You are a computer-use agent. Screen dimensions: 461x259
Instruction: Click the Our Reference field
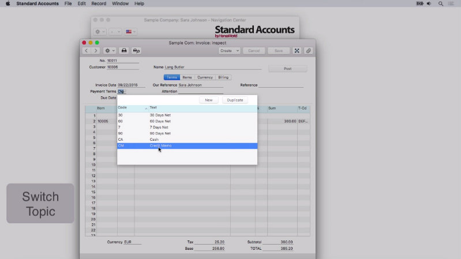tap(201, 85)
